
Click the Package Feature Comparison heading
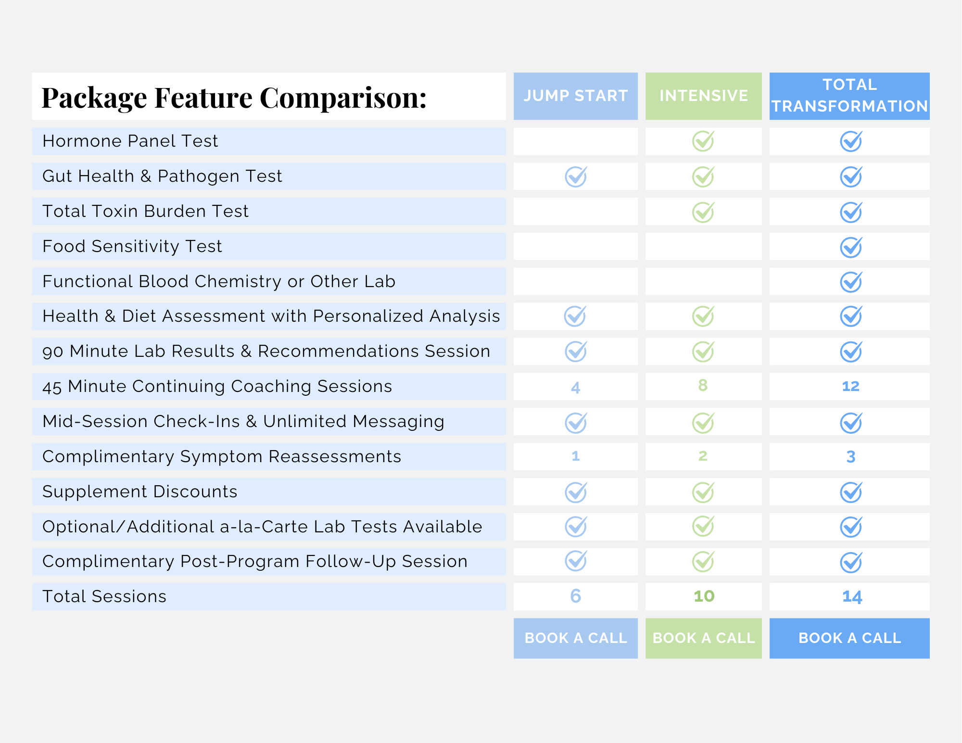[234, 98]
